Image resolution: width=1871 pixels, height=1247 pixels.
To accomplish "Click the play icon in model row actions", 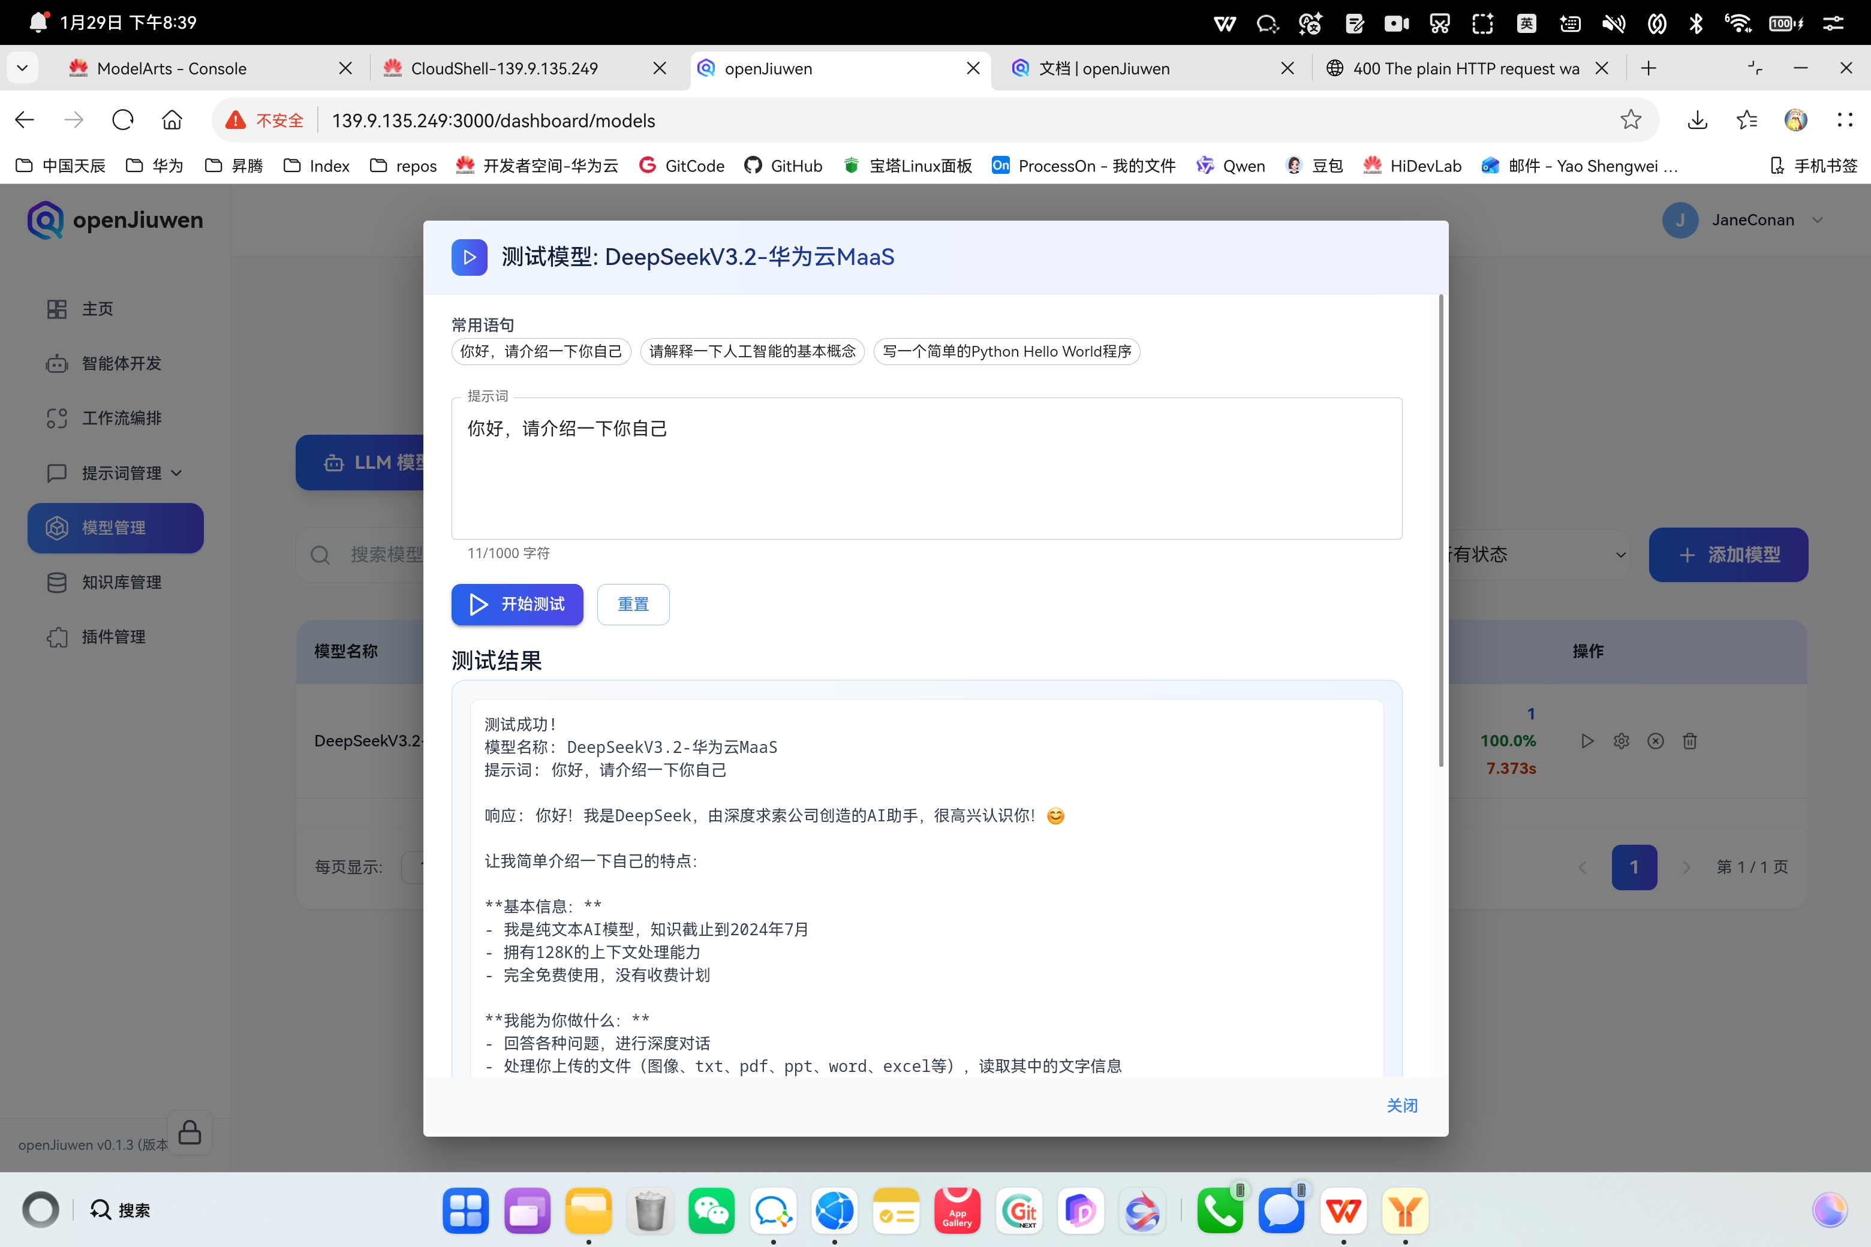I will pos(1587,741).
